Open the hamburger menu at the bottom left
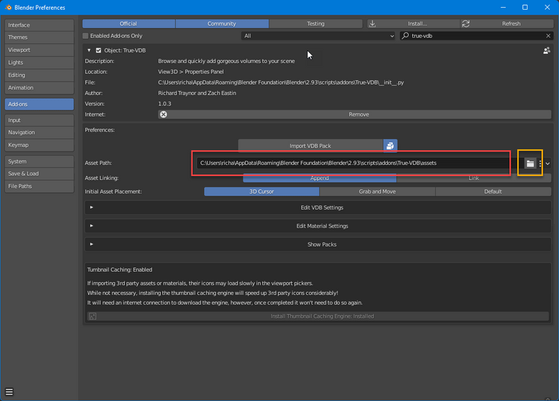This screenshot has width=559, height=401. tap(10, 392)
